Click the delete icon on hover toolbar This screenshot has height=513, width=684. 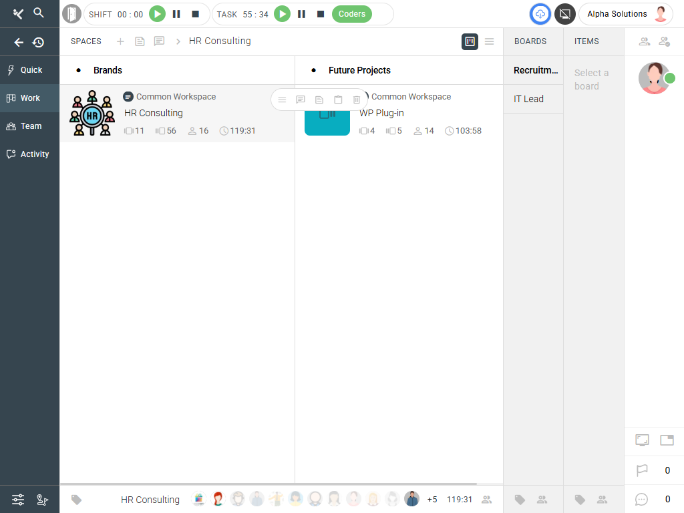[x=357, y=100]
